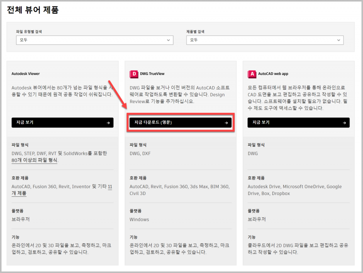Click Autodesk Viewer 기능 description text
Viewport: 363px width, 273px height.
pos(61,249)
